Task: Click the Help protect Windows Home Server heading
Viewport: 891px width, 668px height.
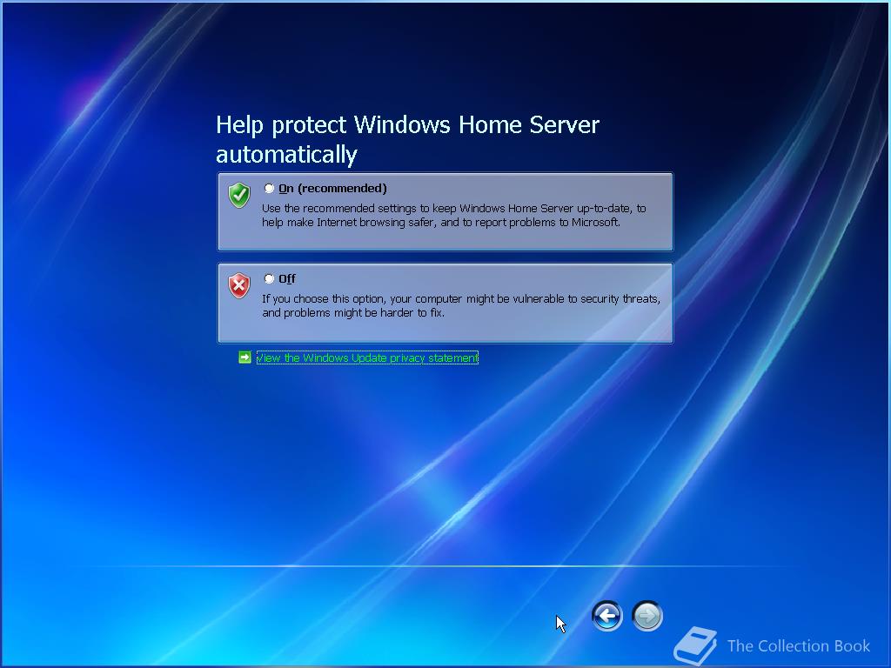Action: [x=407, y=139]
